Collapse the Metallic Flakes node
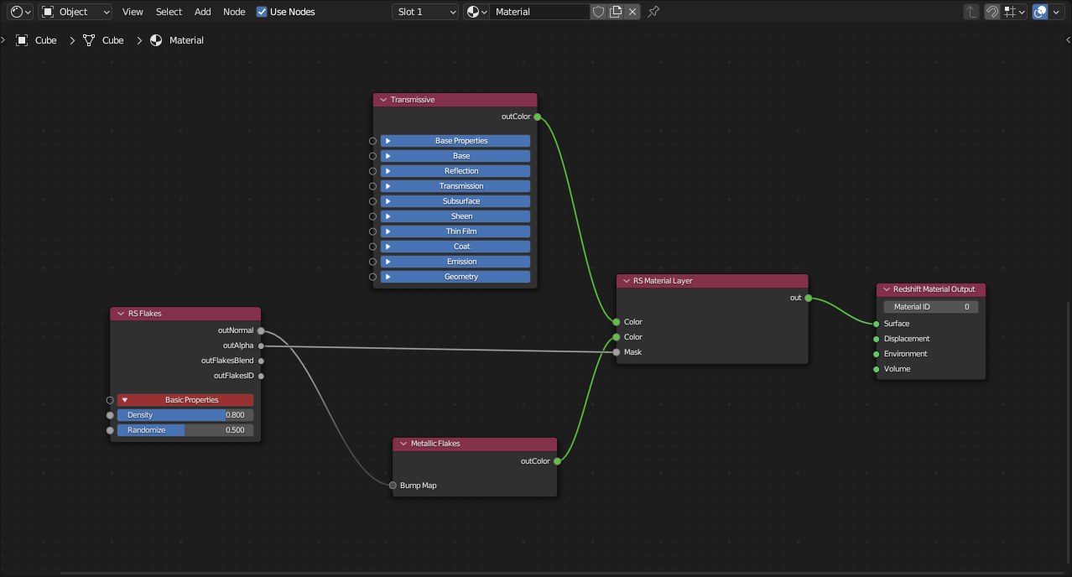The width and height of the screenshot is (1072, 577). (x=403, y=444)
